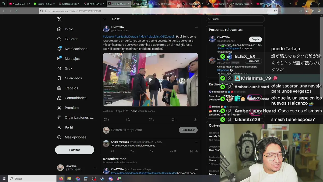Open 1.355 Visualizaciones count

(x=143, y=111)
